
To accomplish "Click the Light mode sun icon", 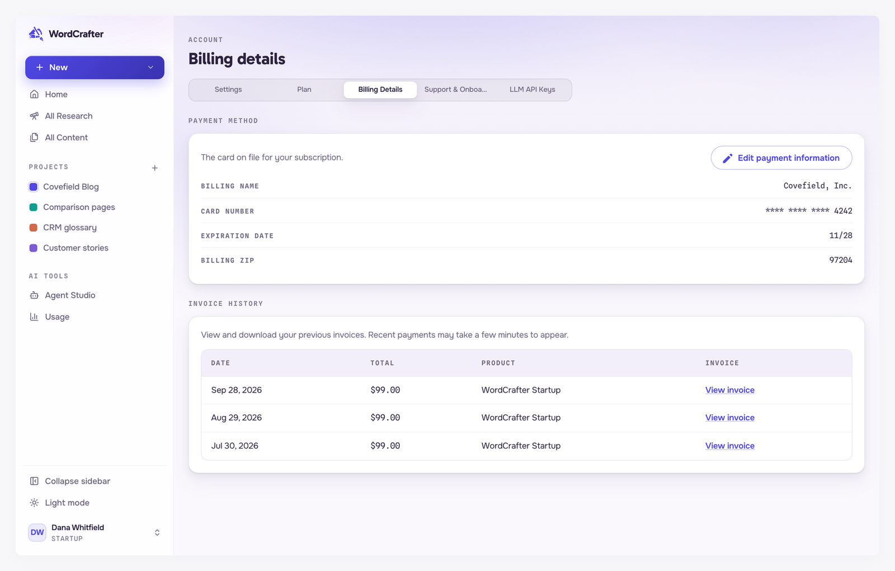I will (34, 503).
